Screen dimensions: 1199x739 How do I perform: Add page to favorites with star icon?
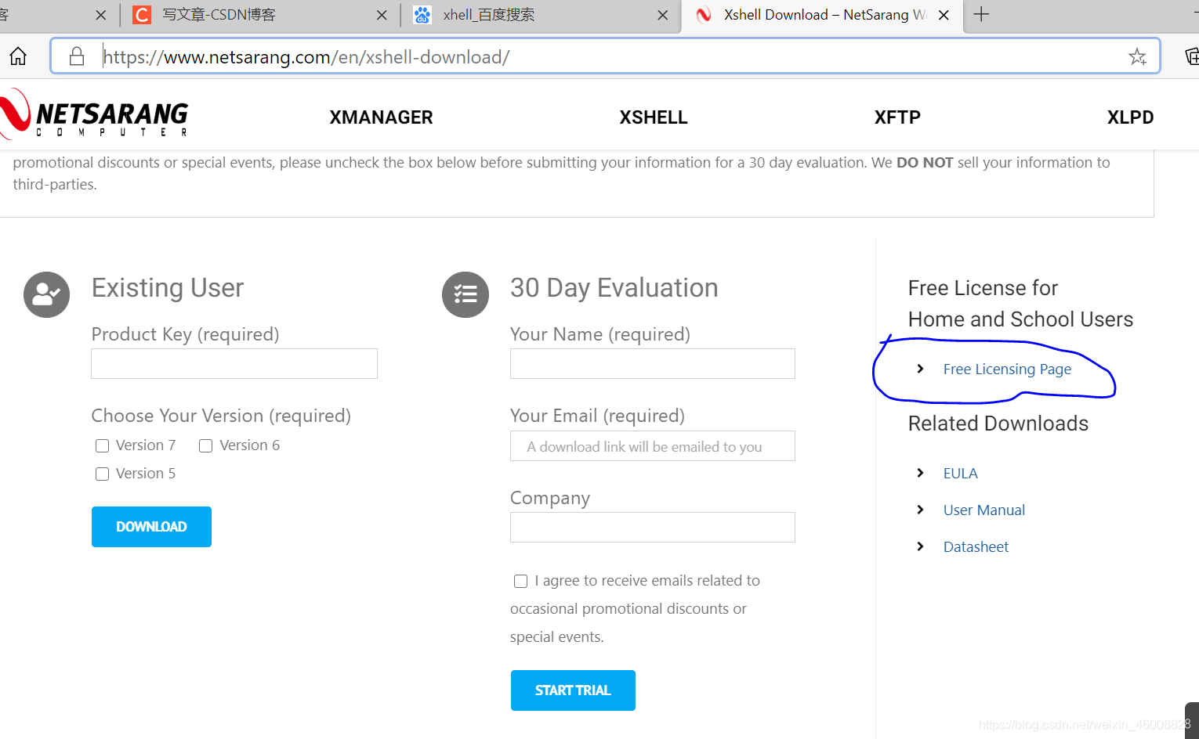[1137, 56]
